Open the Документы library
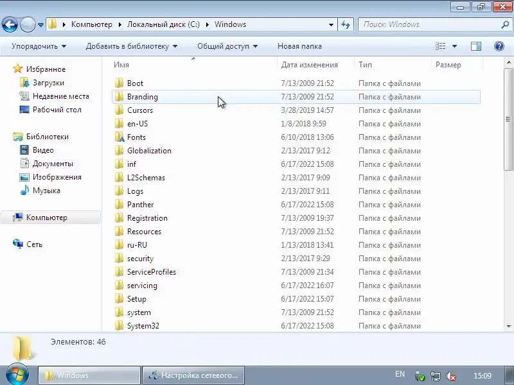This screenshot has height=385, width=514. pos(53,164)
